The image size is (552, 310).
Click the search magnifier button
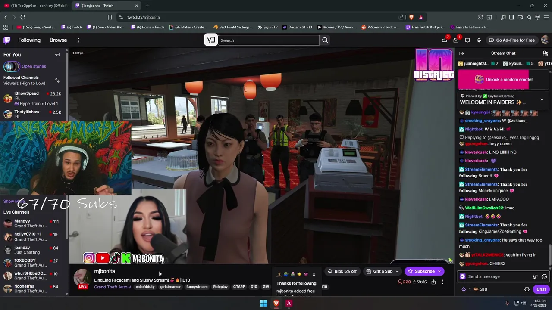[x=325, y=40]
